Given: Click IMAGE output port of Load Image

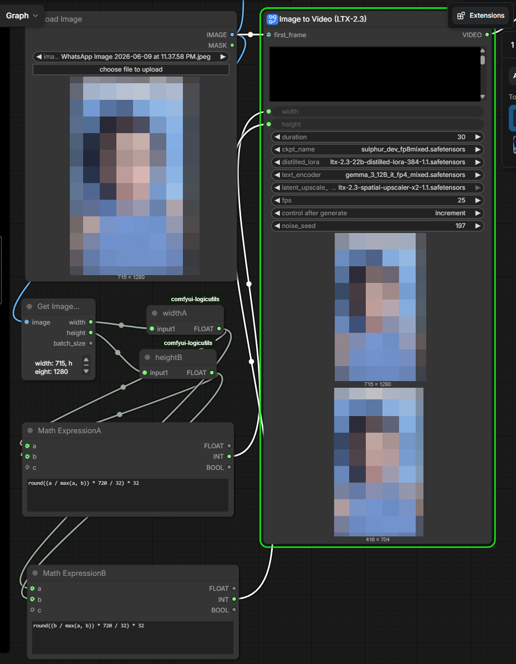Looking at the screenshot, I should (x=232, y=35).
